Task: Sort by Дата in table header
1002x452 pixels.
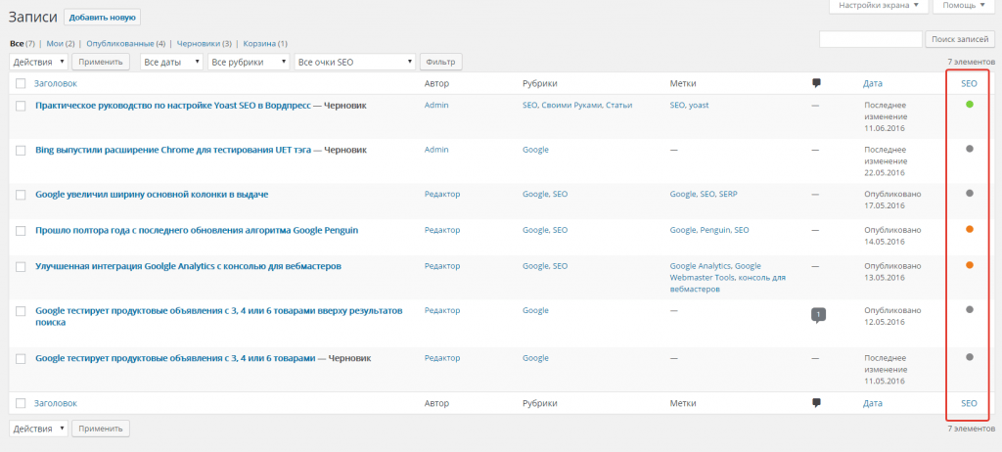Action: [872, 83]
